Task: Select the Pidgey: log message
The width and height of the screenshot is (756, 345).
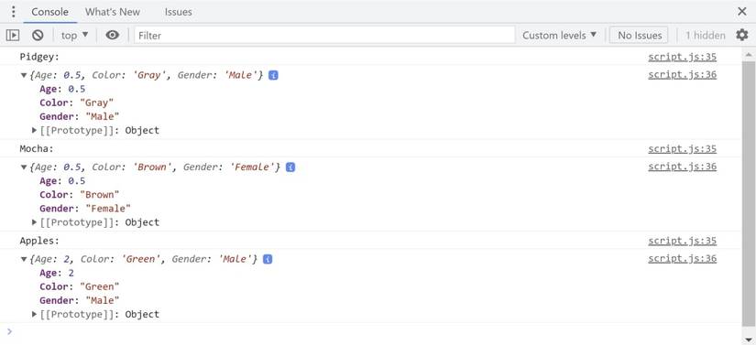Action: pos(39,57)
